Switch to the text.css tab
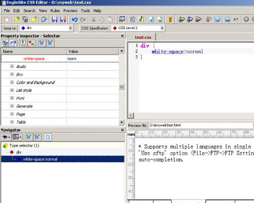254x203 pixels. (x=143, y=38)
